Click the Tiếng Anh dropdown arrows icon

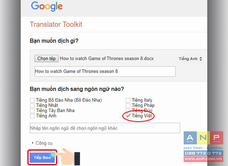[x=201, y=59]
